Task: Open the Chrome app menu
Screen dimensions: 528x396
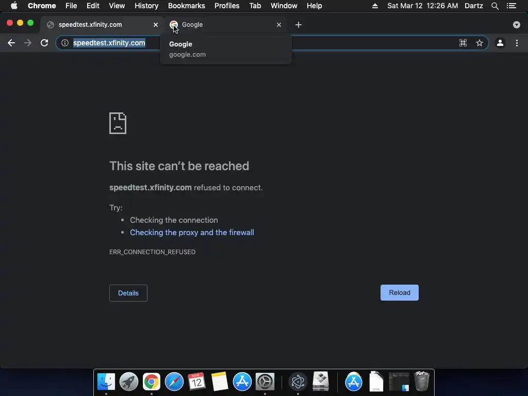Action: point(42,6)
